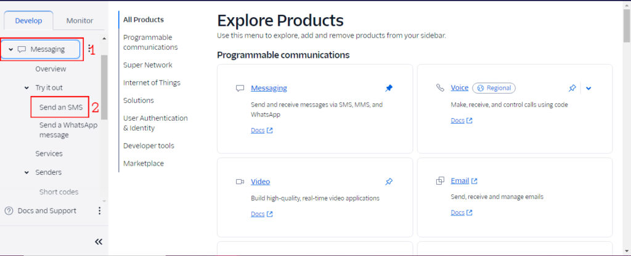This screenshot has height=256, width=631.
Task: Open Send an SMS in sidebar
Action: click(61, 107)
